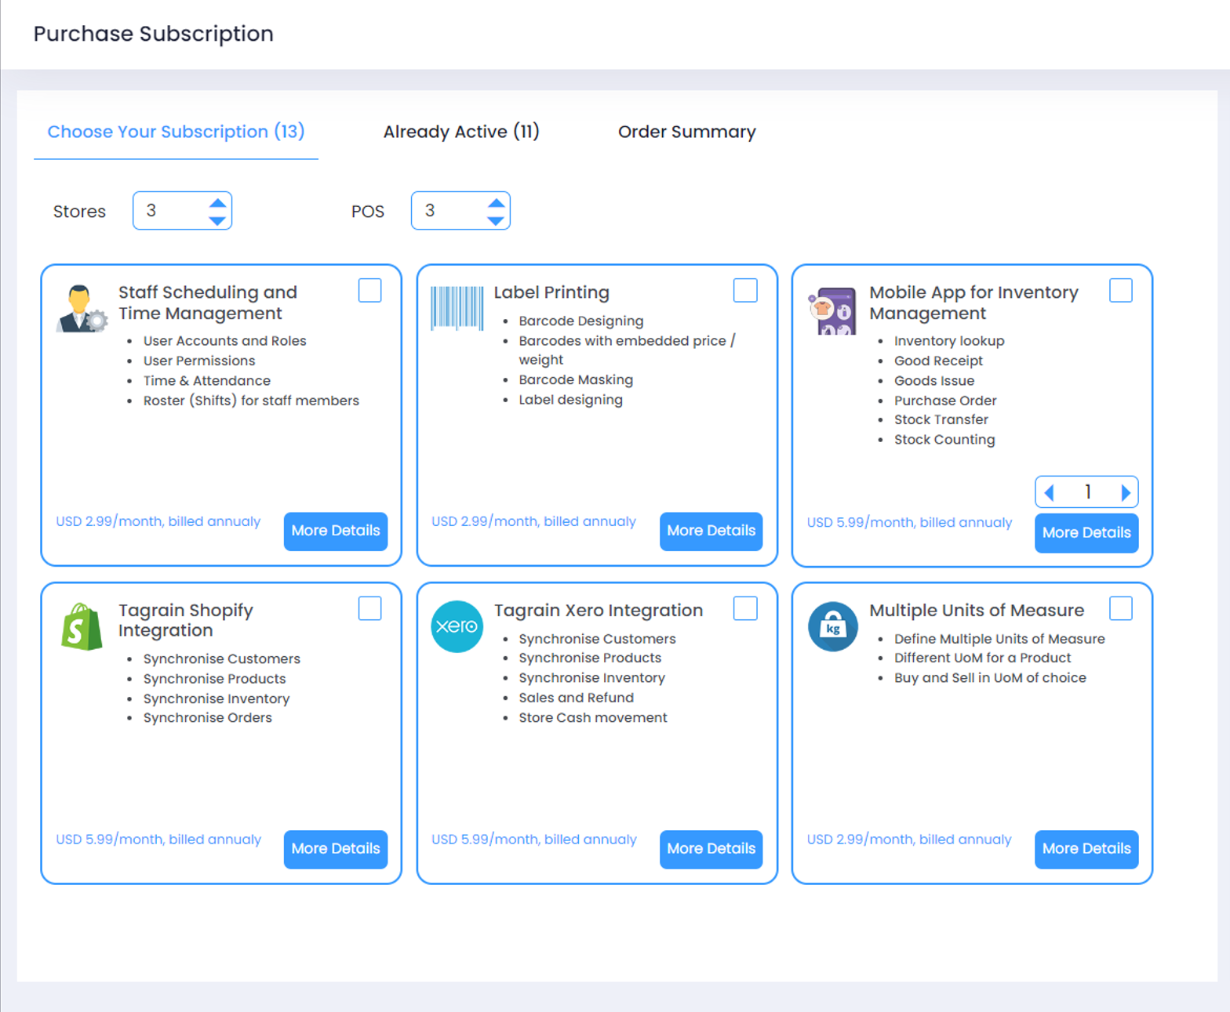Click the Shopify bag logo icon
The height and width of the screenshot is (1012, 1230).
point(82,626)
